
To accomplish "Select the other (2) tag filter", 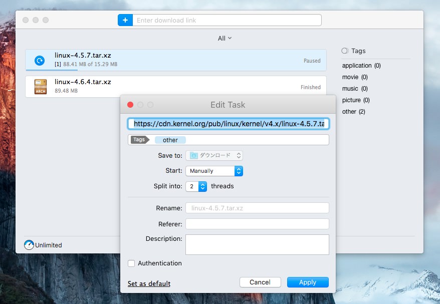I will coord(353,112).
